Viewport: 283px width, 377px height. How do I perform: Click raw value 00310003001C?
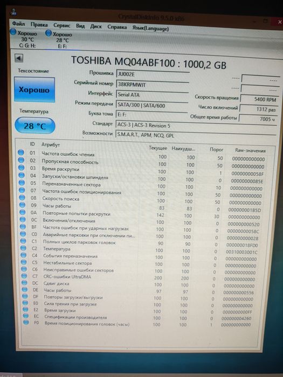pos(241,252)
